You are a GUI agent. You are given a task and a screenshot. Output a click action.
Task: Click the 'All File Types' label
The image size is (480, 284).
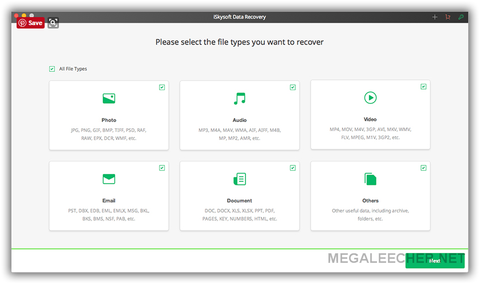click(x=73, y=69)
